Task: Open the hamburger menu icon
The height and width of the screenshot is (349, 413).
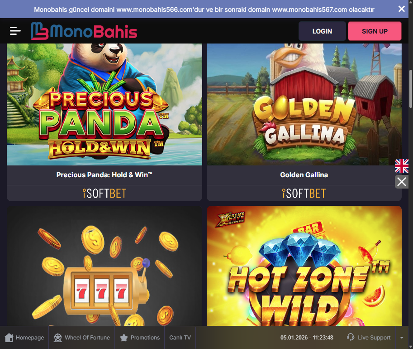Action: [15, 31]
